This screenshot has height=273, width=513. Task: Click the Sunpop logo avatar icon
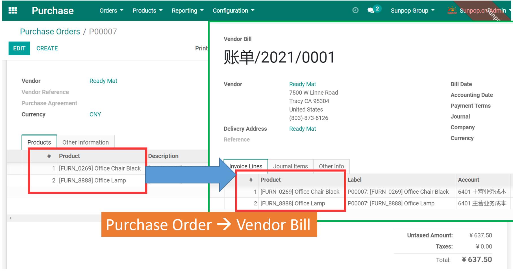pos(452,10)
